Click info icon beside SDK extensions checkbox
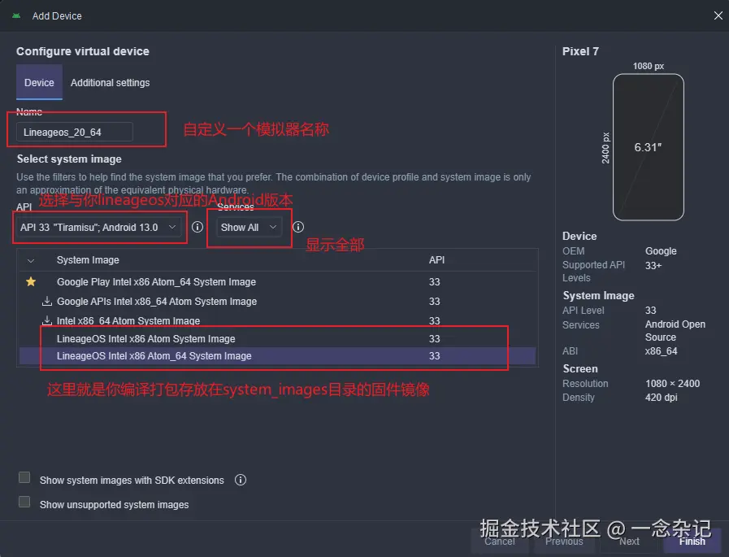This screenshot has width=729, height=557. pyautogui.click(x=241, y=480)
